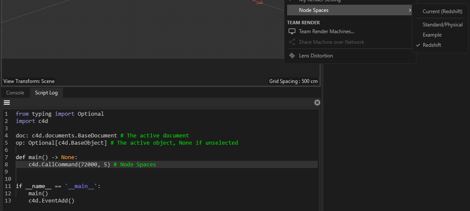Viewport: 470px width, 211px height.
Task: Click Lens Distortion menu entry
Action: [316, 56]
